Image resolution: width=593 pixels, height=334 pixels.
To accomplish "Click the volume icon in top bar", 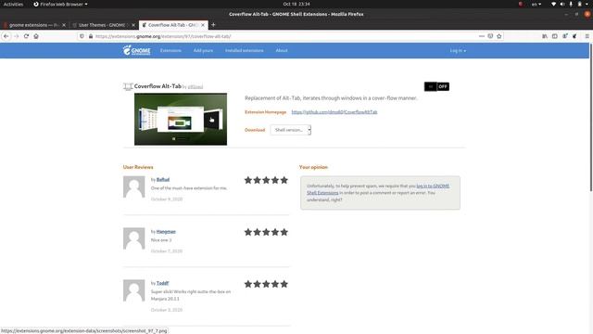I will point(562,4).
